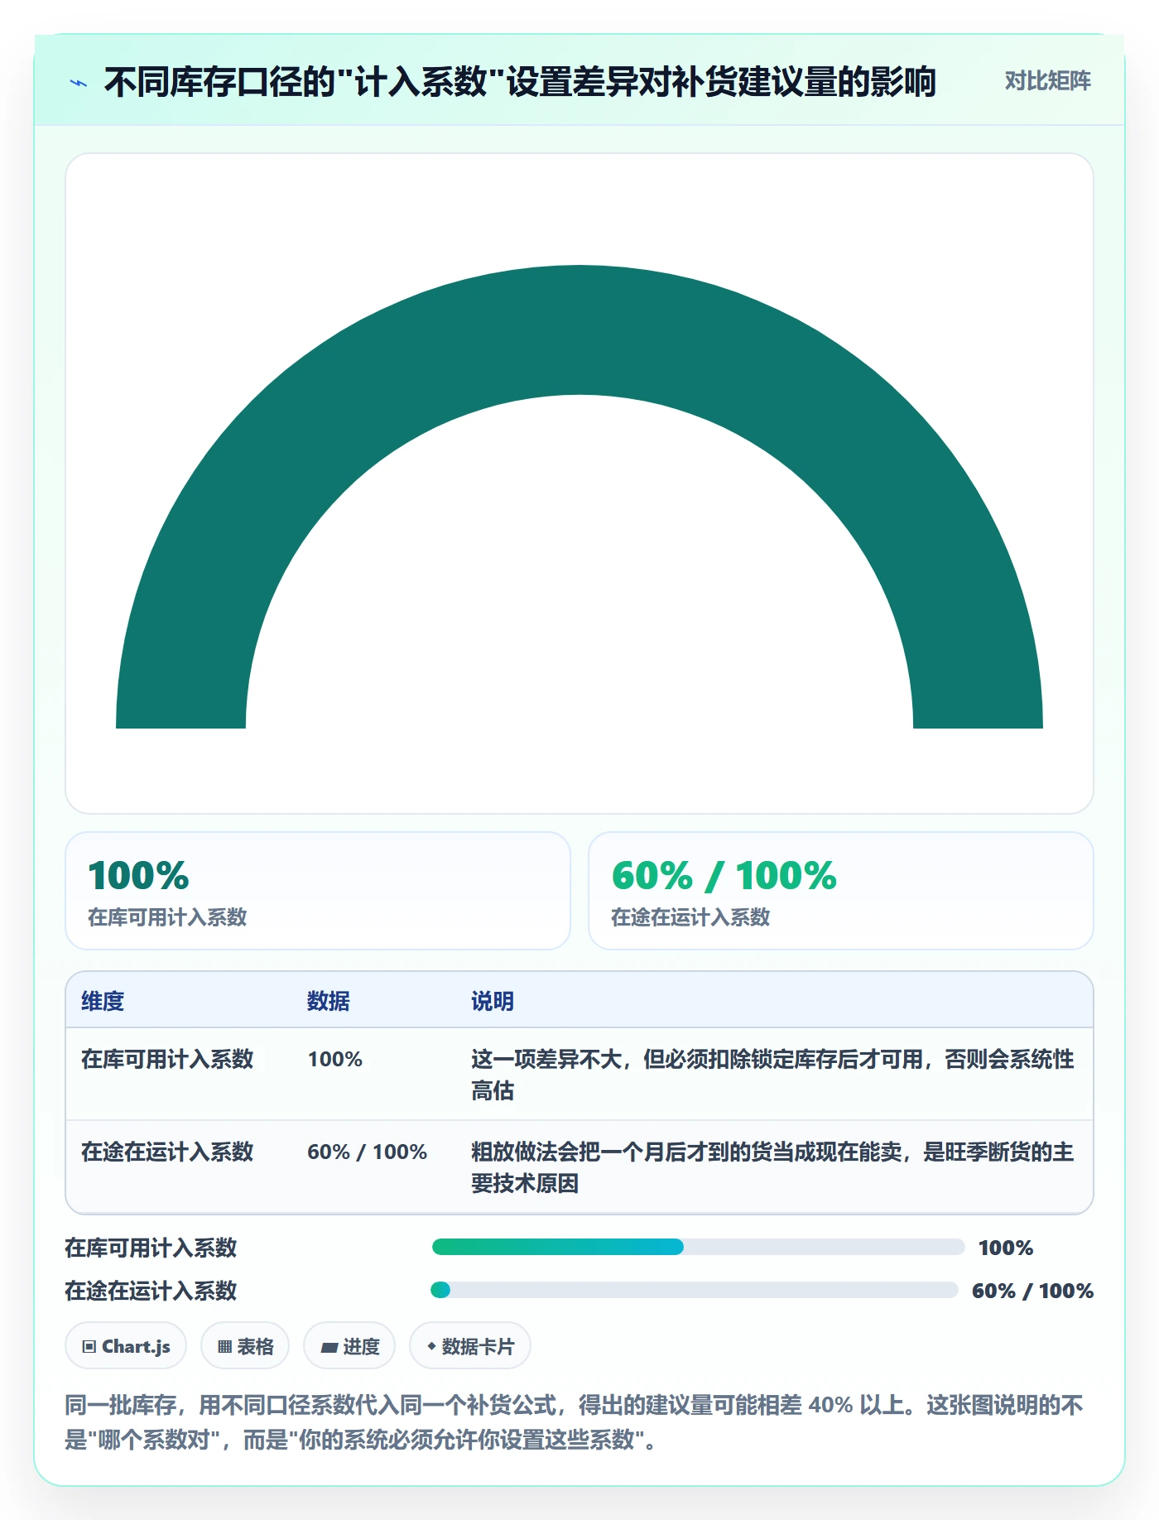
Task: Click the card title about 计入系数
Action: (520, 82)
